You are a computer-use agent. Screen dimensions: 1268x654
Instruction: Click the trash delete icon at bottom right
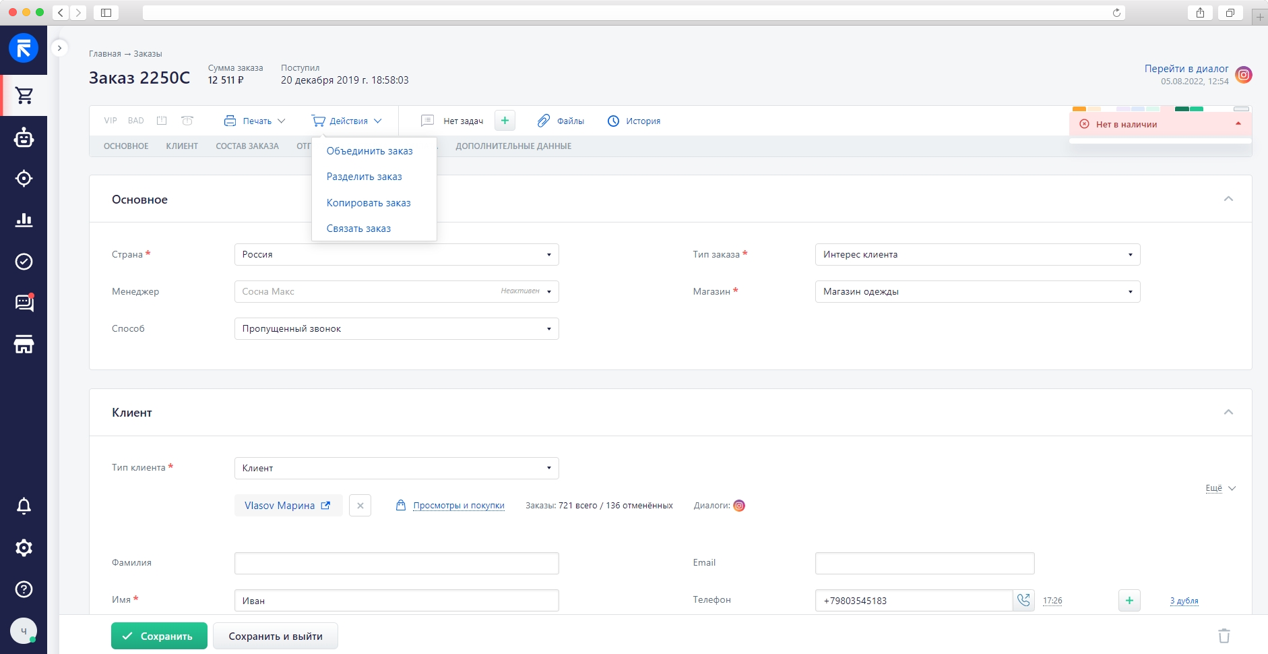click(x=1224, y=636)
